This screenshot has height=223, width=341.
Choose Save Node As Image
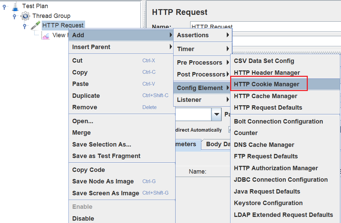pyautogui.click(x=122, y=181)
